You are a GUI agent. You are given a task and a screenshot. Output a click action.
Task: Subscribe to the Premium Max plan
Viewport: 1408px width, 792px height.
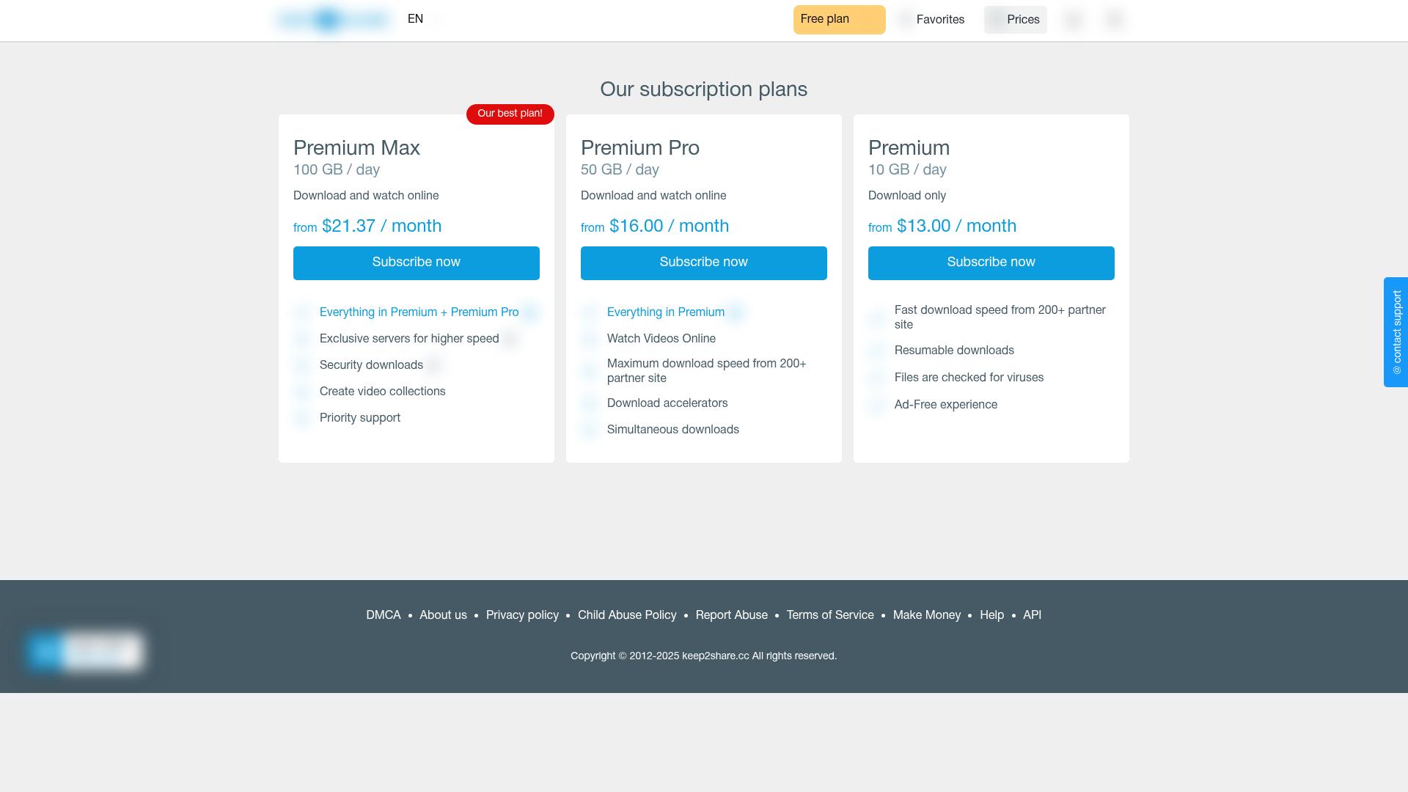point(417,263)
